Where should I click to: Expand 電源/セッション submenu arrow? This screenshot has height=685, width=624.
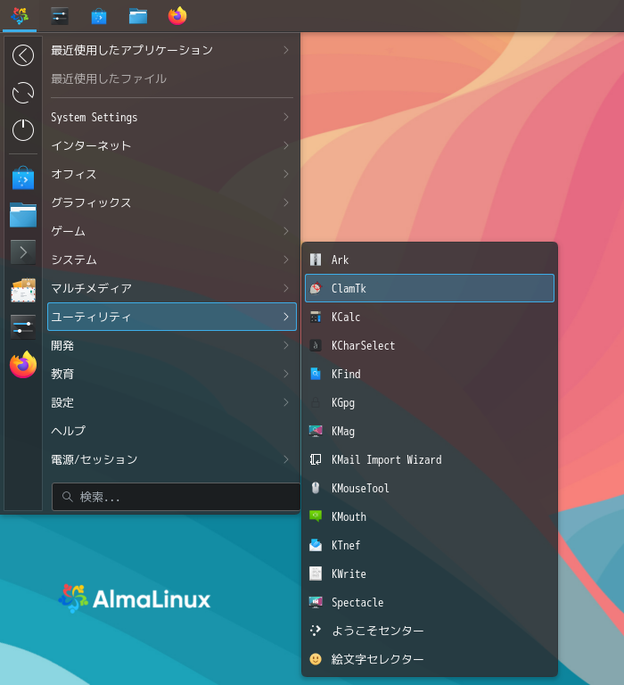coord(286,459)
